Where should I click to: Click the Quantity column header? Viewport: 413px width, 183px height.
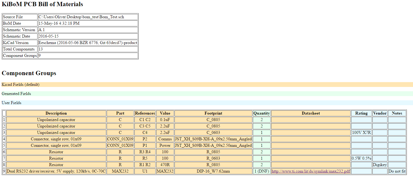tap(261, 113)
